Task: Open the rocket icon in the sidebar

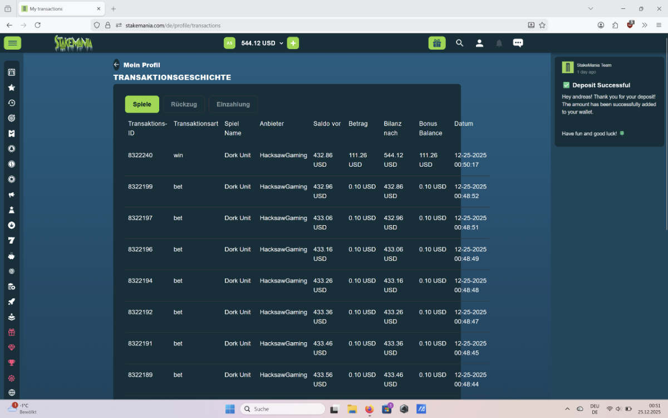Action: coord(12,302)
